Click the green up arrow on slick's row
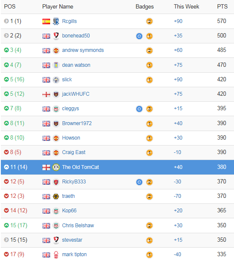 (6, 80)
